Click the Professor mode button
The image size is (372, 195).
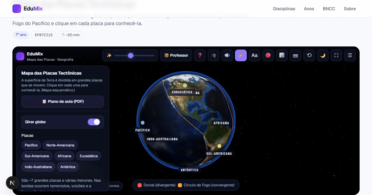tap(176, 55)
